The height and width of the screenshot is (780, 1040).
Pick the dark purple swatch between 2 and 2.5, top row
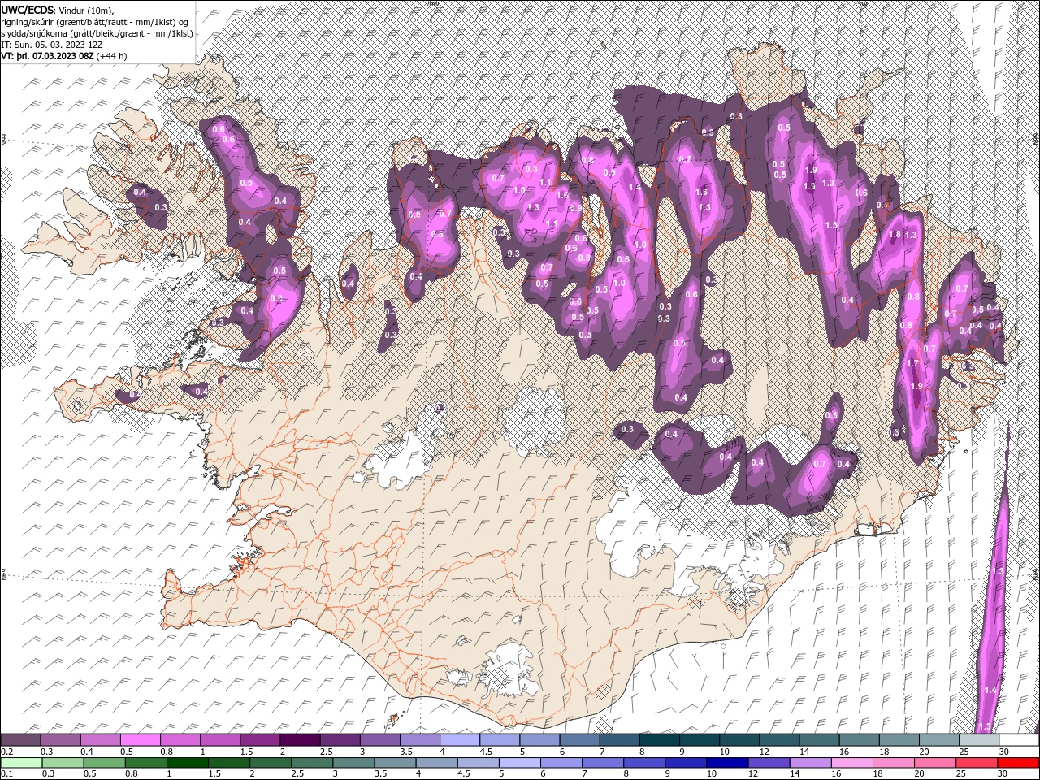click(300, 740)
